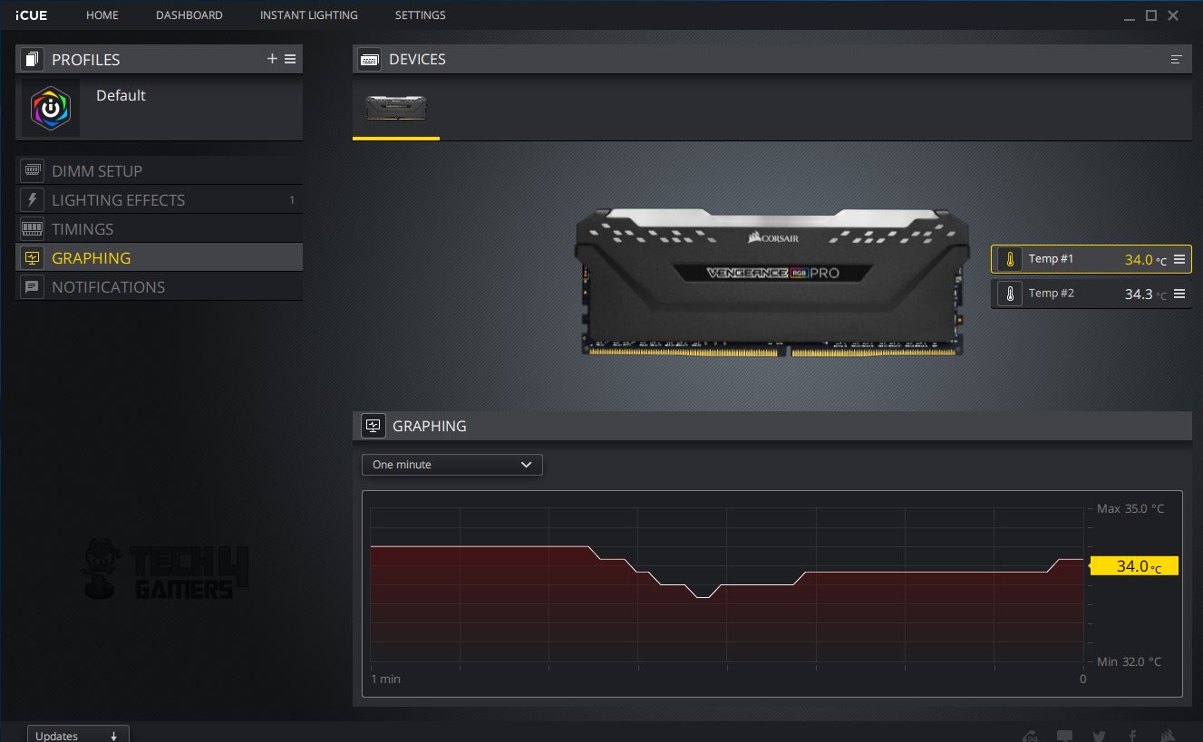Open the support headset icon

(x=1031, y=736)
